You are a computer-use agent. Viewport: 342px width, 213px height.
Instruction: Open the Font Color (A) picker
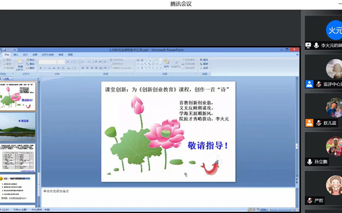[x=76, y=68]
